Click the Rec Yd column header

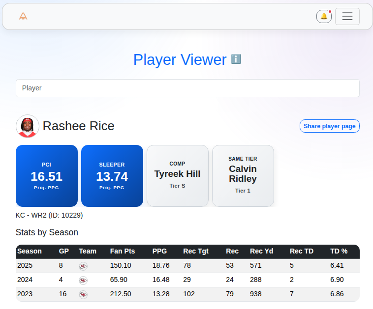261,251
